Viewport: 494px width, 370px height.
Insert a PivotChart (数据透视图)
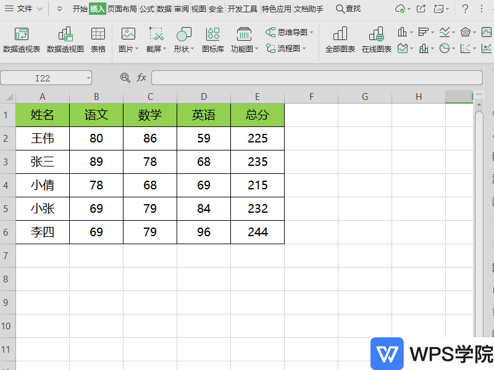(x=65, y=38)
